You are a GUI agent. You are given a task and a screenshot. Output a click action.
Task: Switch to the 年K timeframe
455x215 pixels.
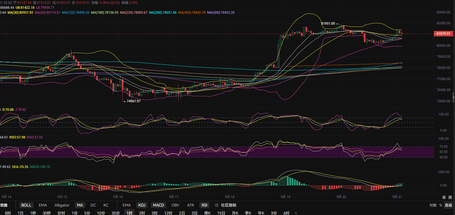(261, 213)
